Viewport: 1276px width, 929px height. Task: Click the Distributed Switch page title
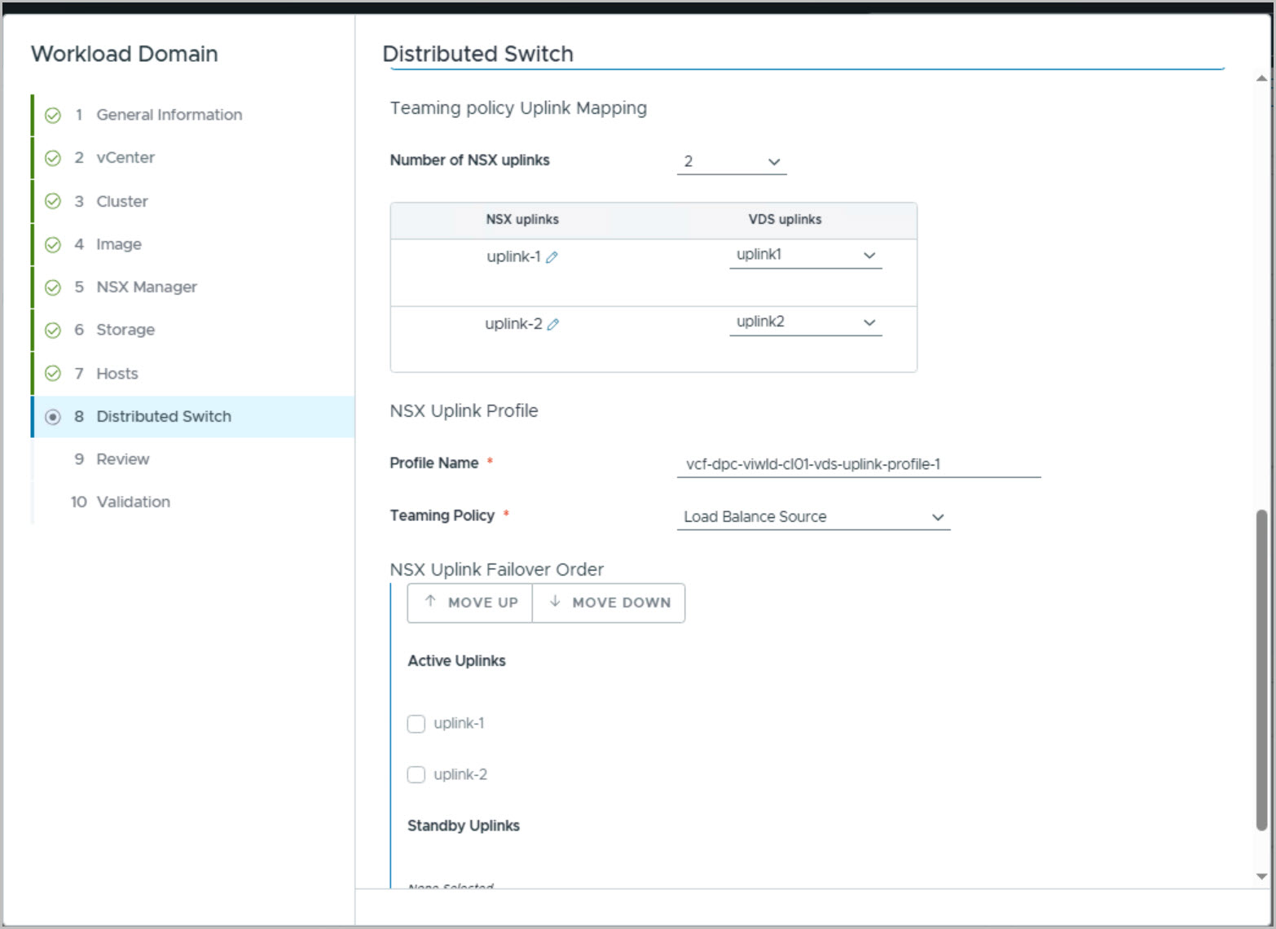pyautogui.click(x=478, y=54)
